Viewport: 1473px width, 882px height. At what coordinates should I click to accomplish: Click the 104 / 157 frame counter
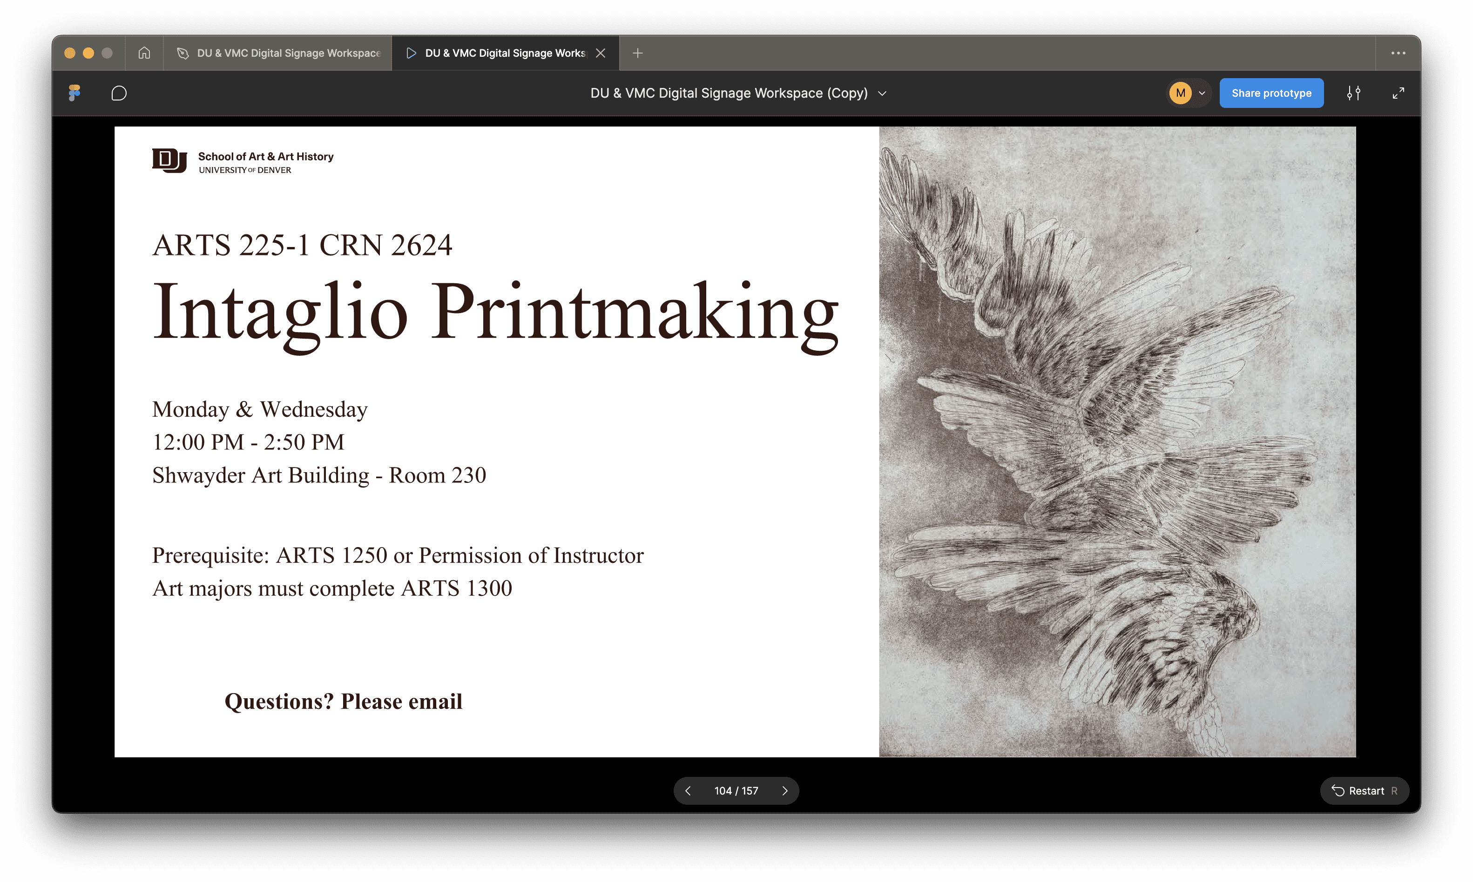pos(736,790)
